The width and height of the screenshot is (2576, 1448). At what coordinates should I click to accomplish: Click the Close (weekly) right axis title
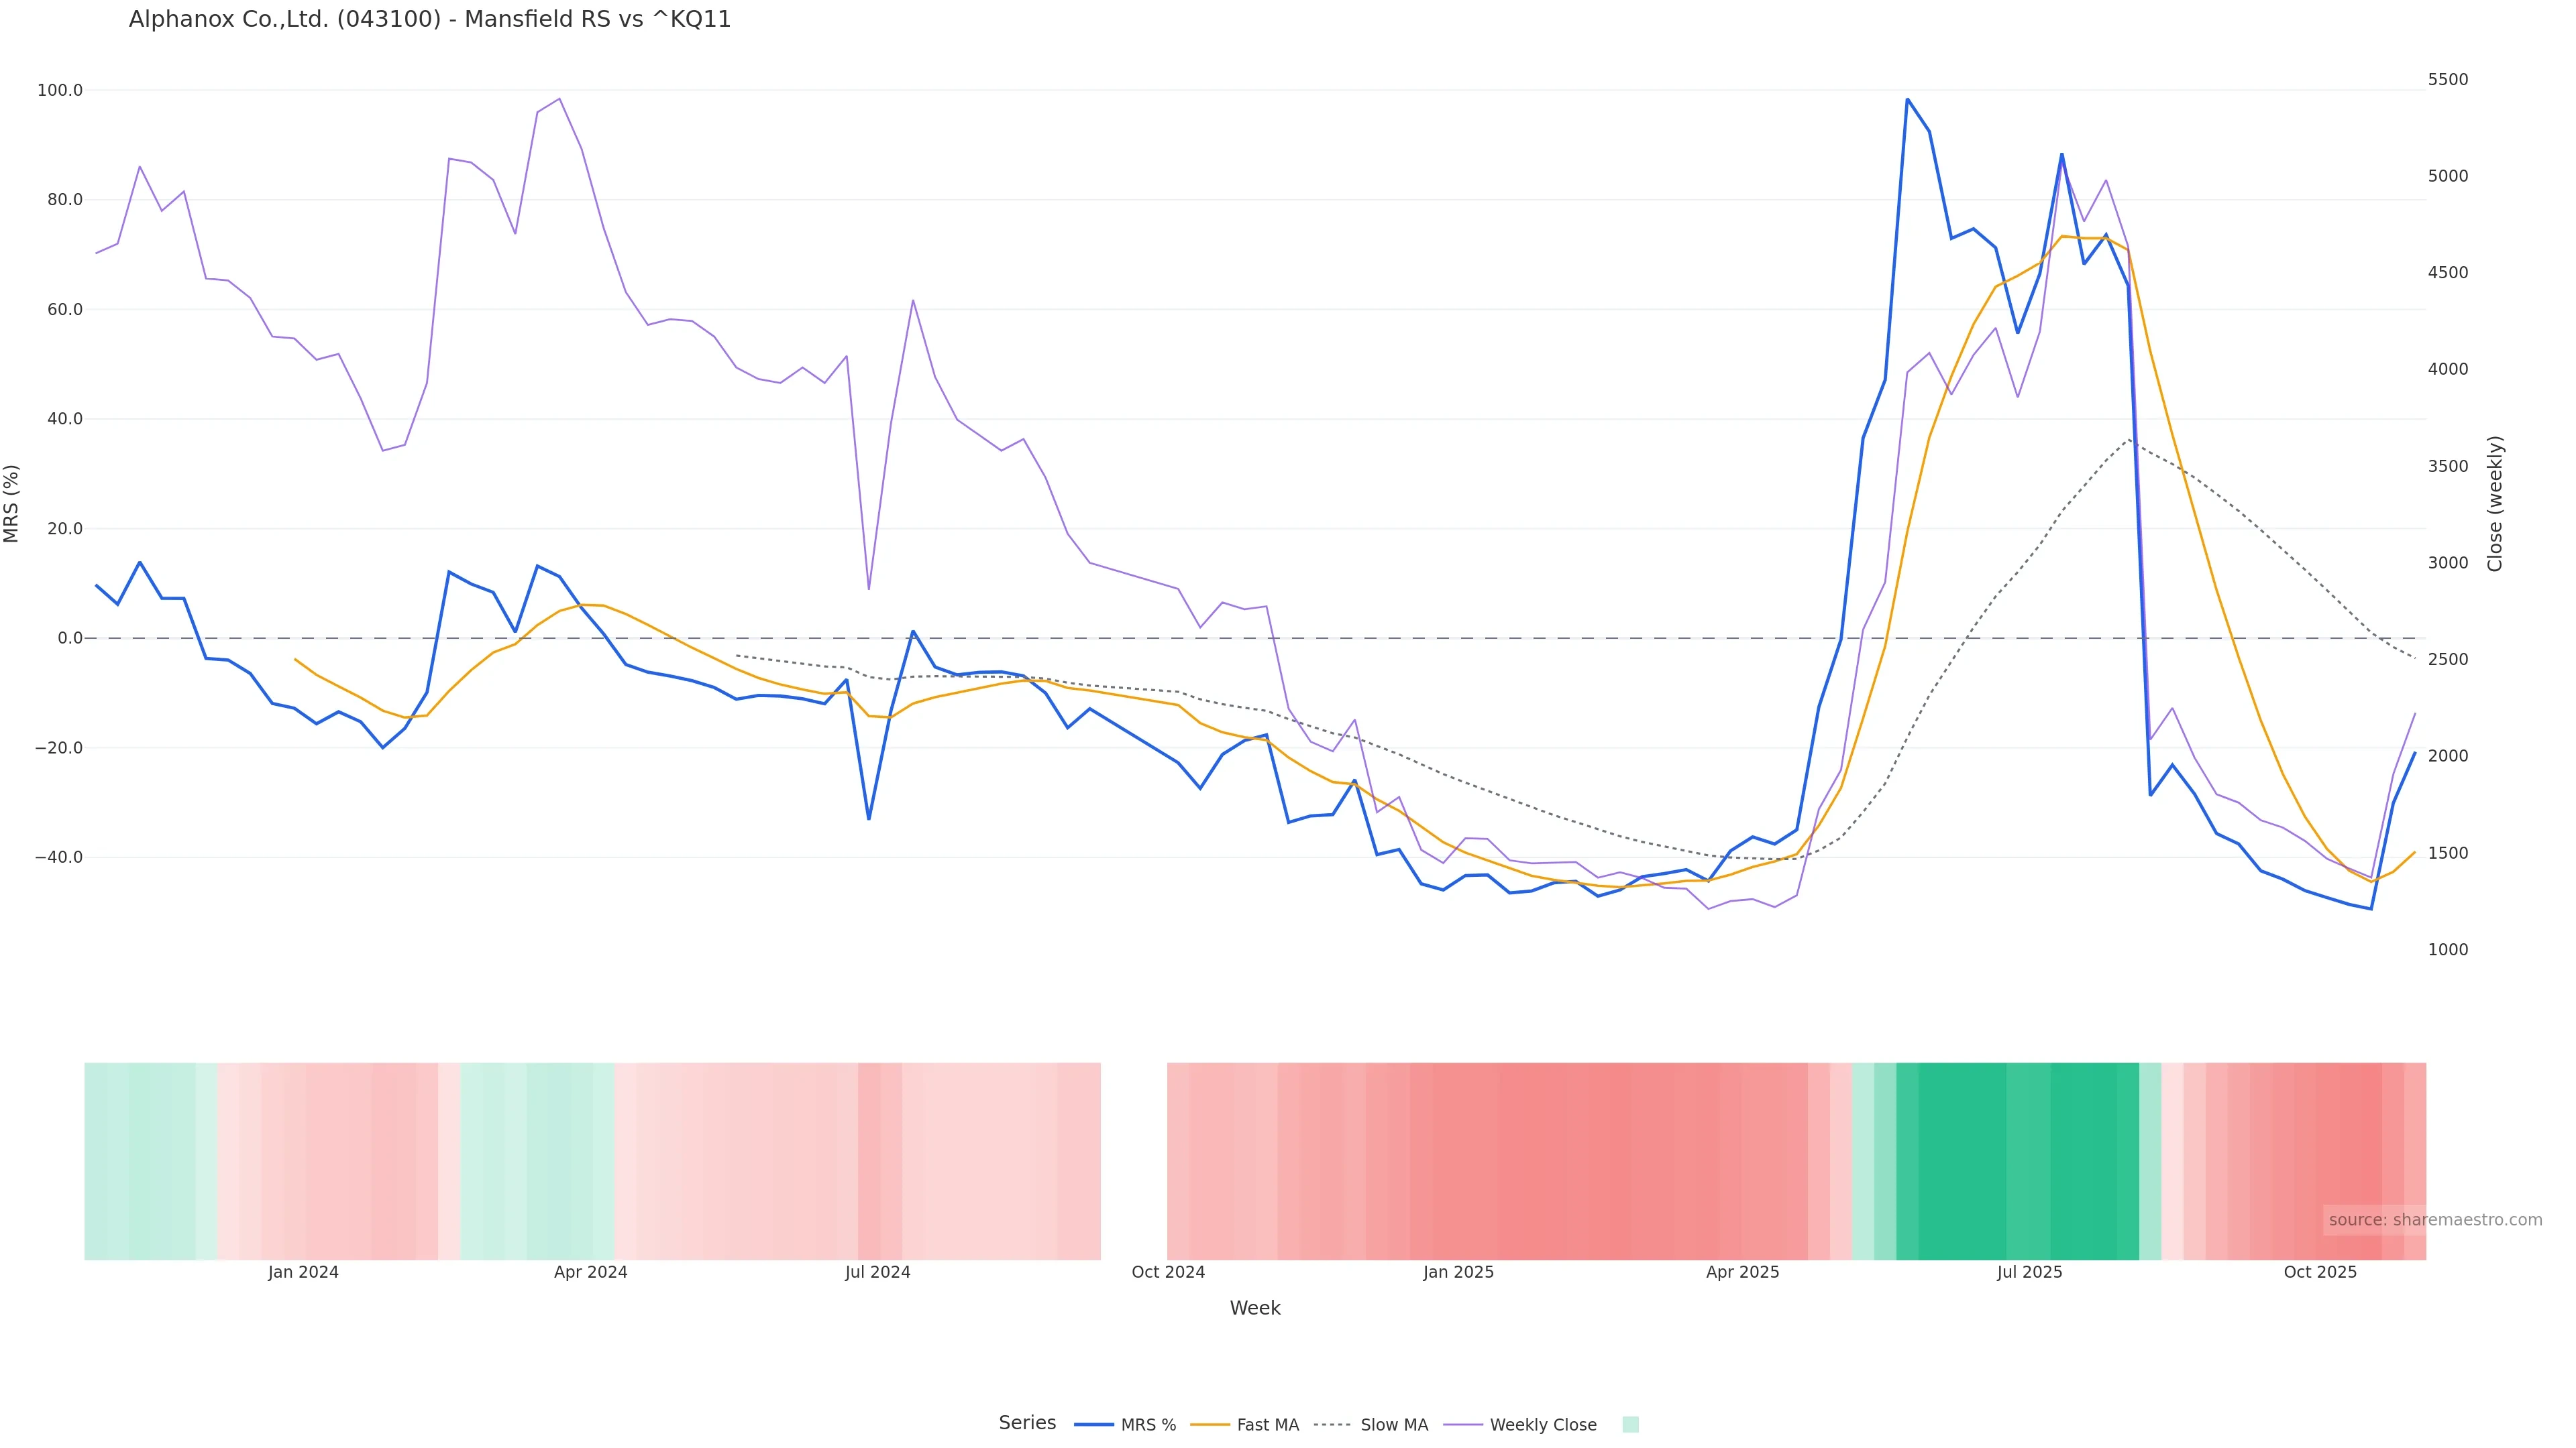click(x=2495, y=503)
